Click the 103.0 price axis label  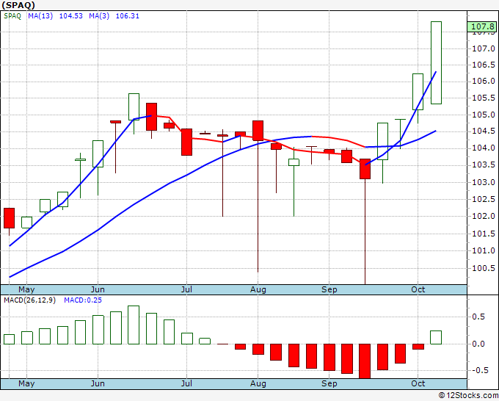click(x=484, y=182)
